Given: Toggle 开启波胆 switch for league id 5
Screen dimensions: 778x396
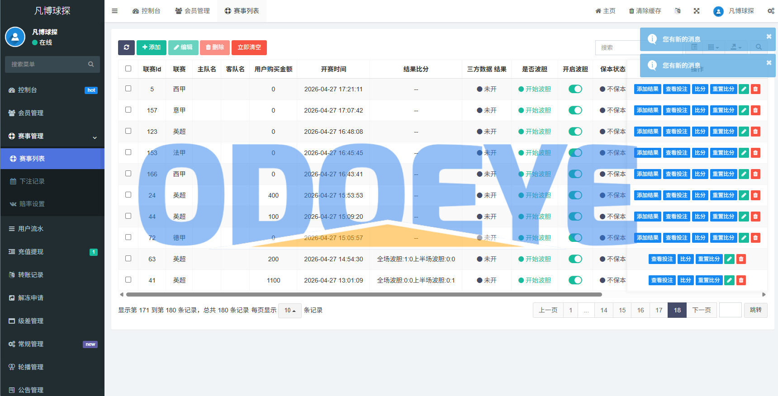Looking at the screenshot, I should [x=575, y=89].
